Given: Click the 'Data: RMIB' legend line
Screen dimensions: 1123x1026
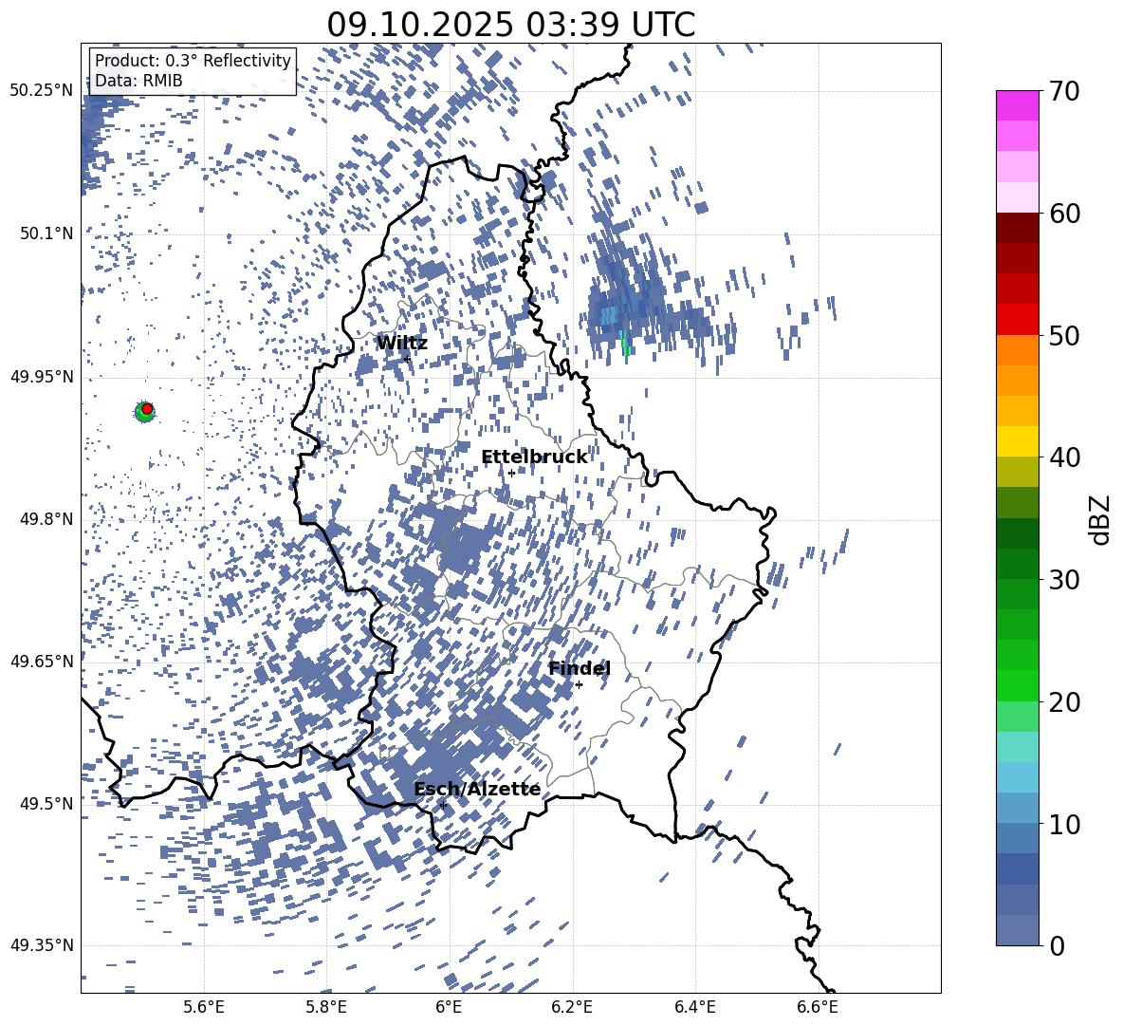Looking at the screenshot, I should click(x=138, y=81).
